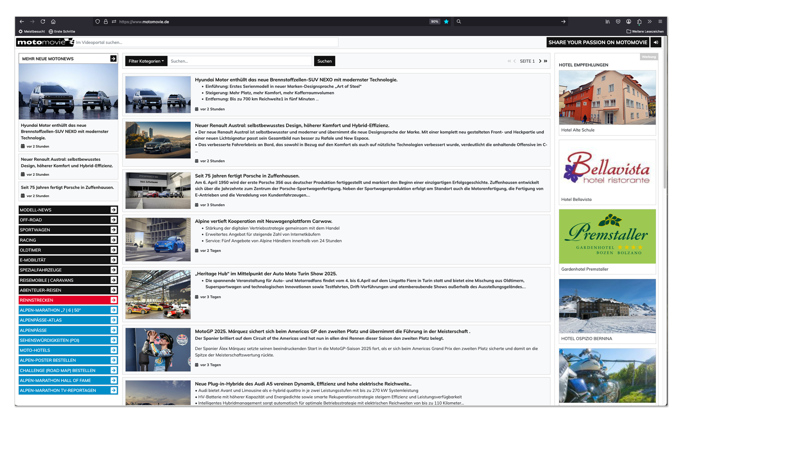Open the ALPEN-MARATHON 7|6|50 entry
The height and width of the screenshot is (452, 803).
(x=68, y=310)
